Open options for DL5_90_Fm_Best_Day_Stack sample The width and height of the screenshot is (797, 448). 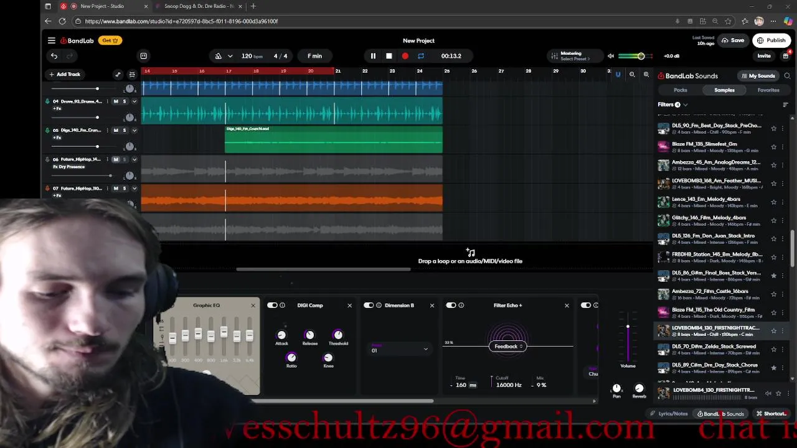783,128
